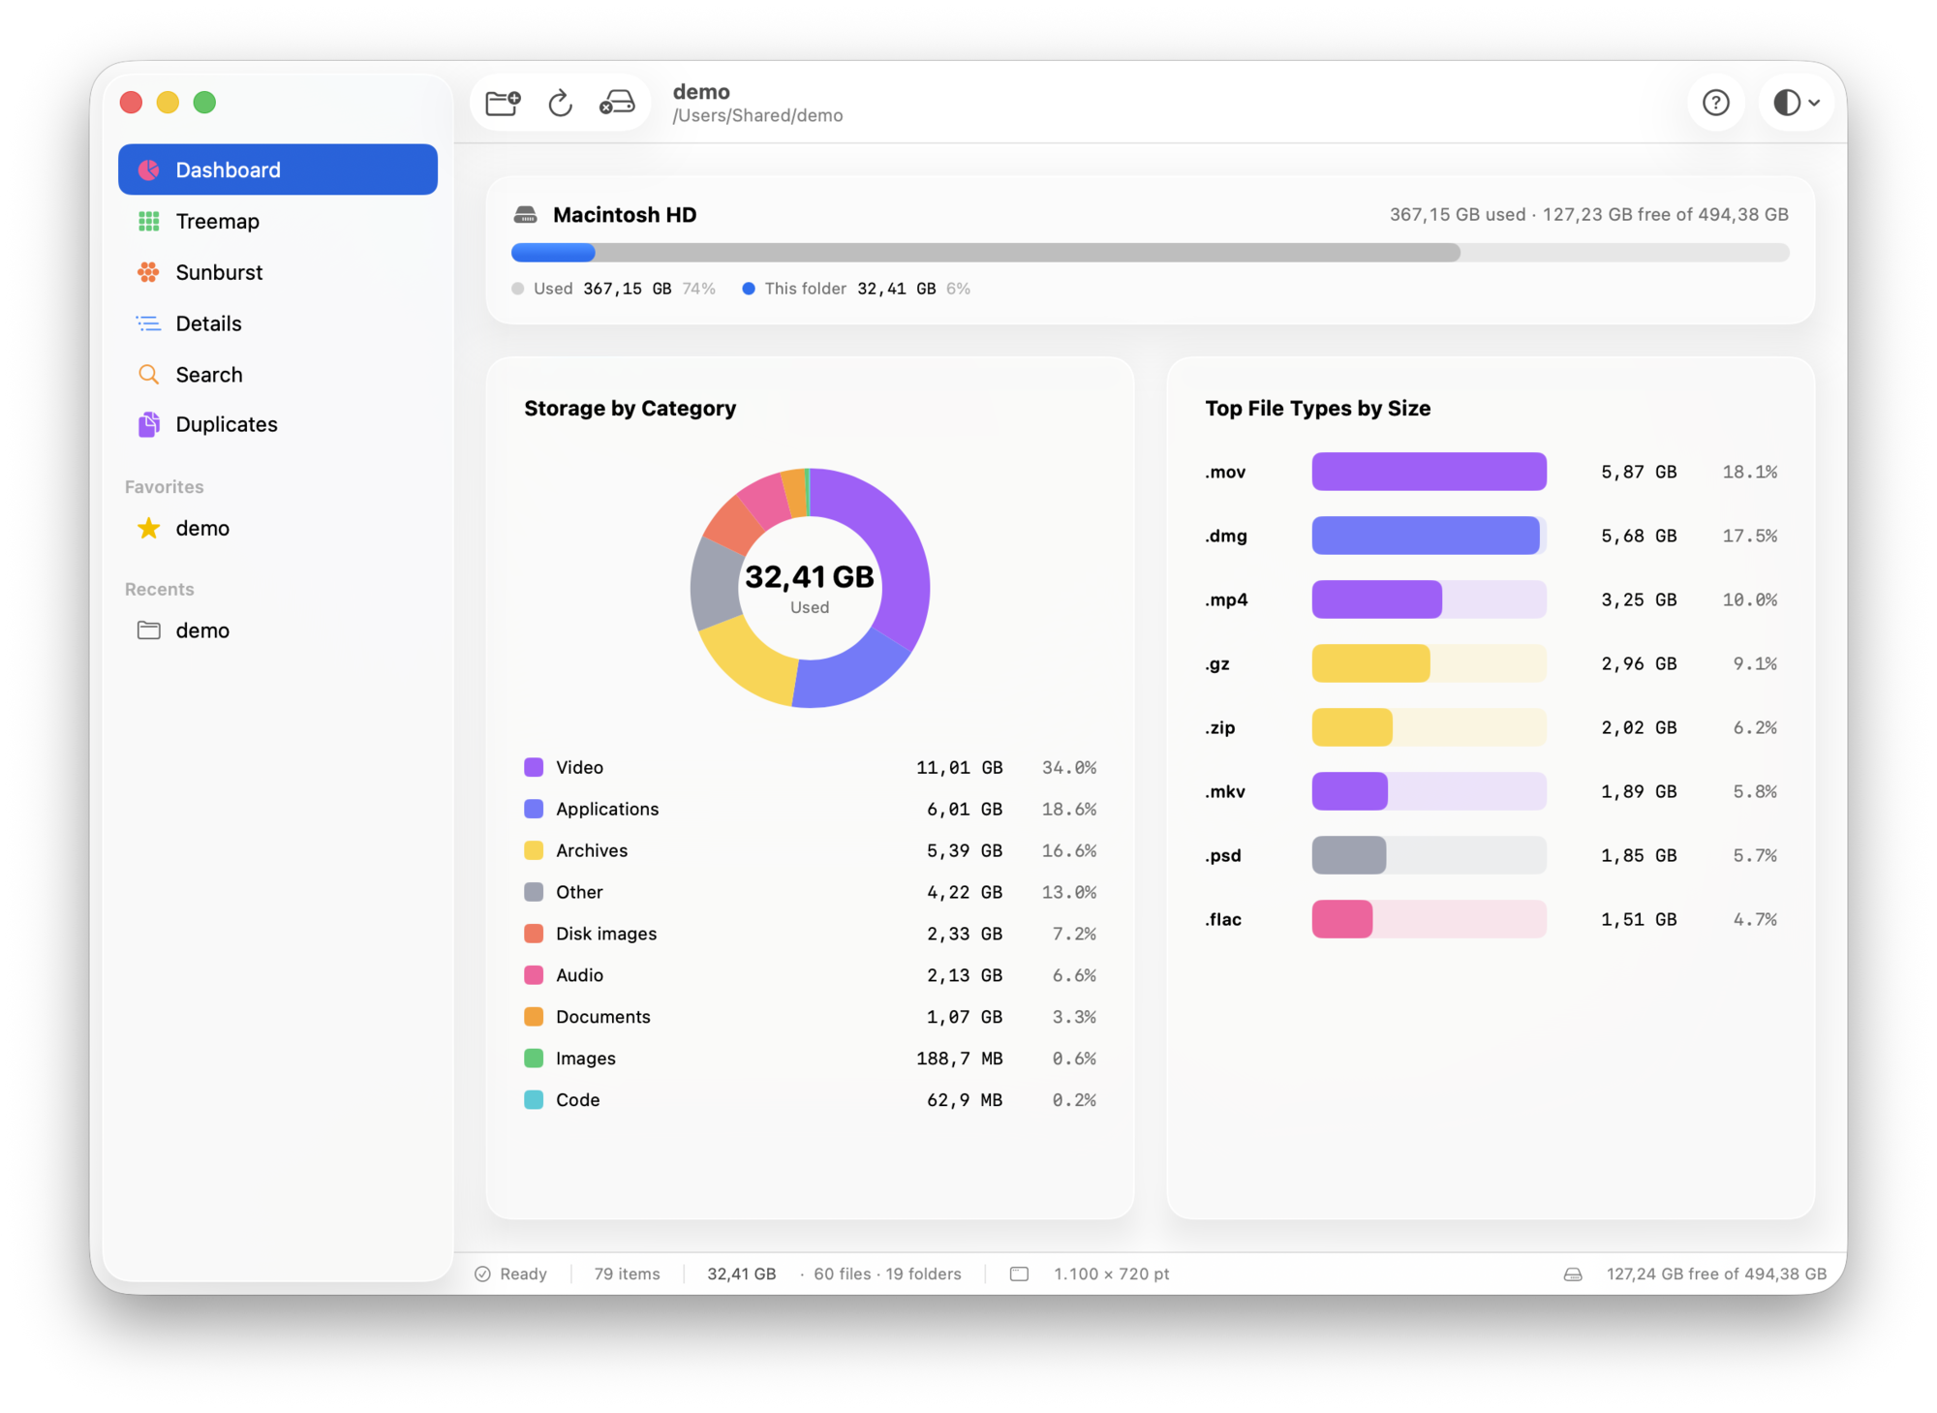
Task: Click the teal Code color swatch
Action: pyautogui.click(x=534, y=1100)
